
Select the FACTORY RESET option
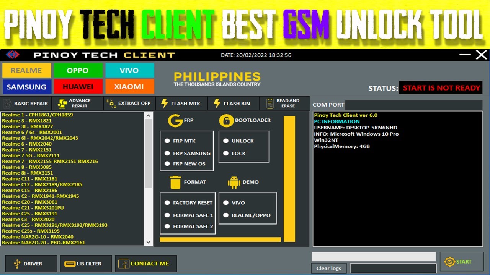point(167,203)
